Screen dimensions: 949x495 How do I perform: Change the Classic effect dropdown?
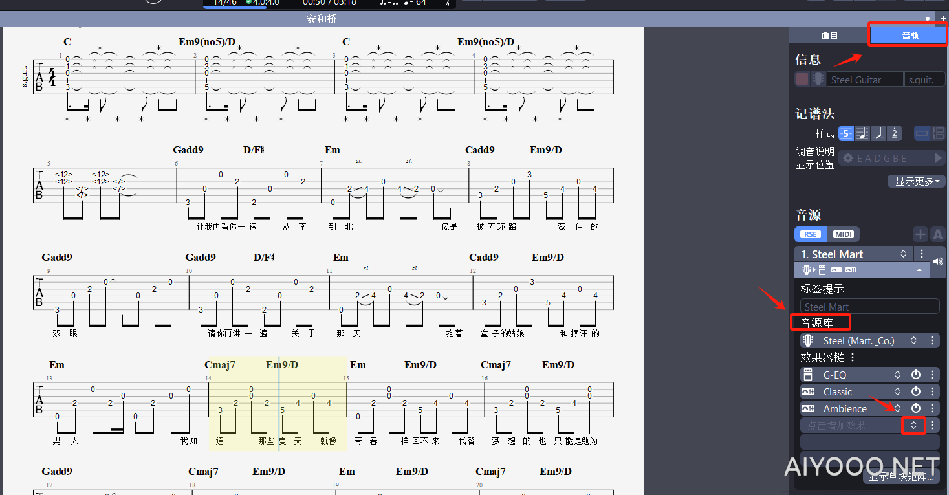pyautogui.click(x=862, y=391)
